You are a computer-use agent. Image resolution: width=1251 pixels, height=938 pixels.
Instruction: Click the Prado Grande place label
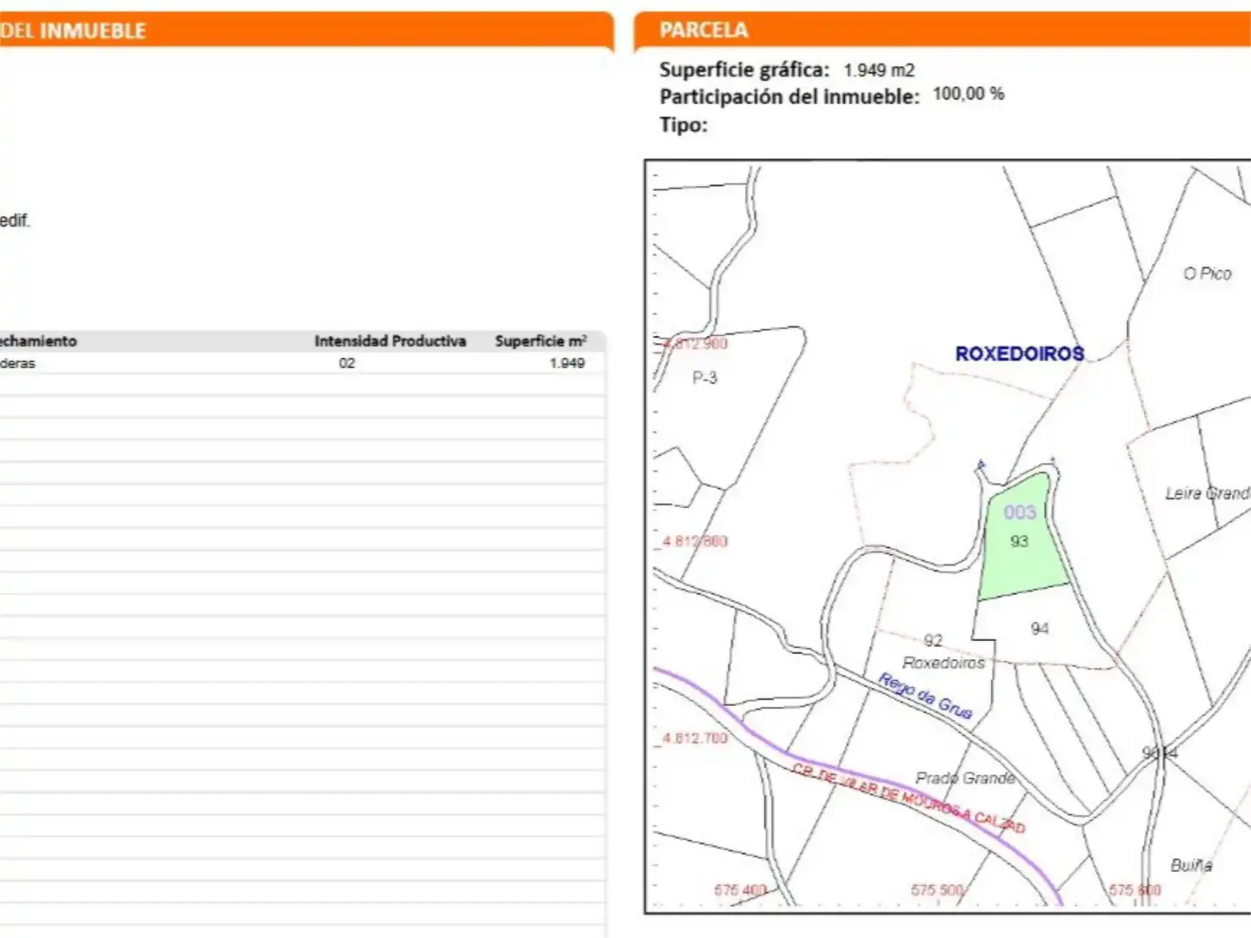tap(965, 778)
